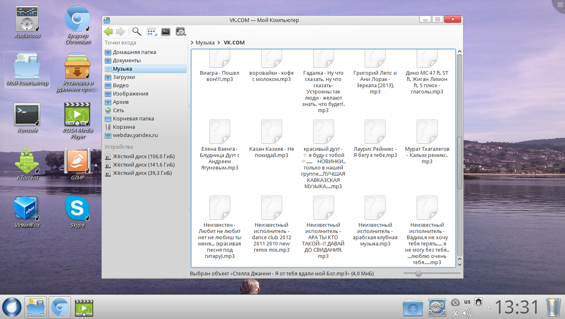The width and height of the screenshot is (565, 319).
Task: Open the settings gear dropdown in toolbar
Action: click(x=181, y=32)
